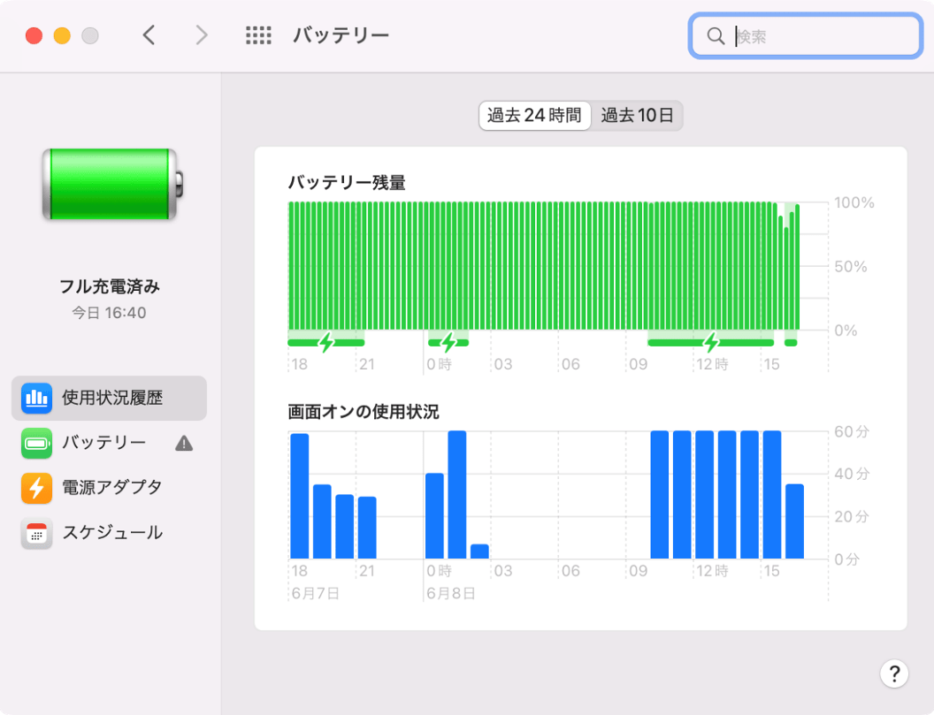934x715 pixels.
Task: Click the yellow minimize window button
Action: pos(62,35)
